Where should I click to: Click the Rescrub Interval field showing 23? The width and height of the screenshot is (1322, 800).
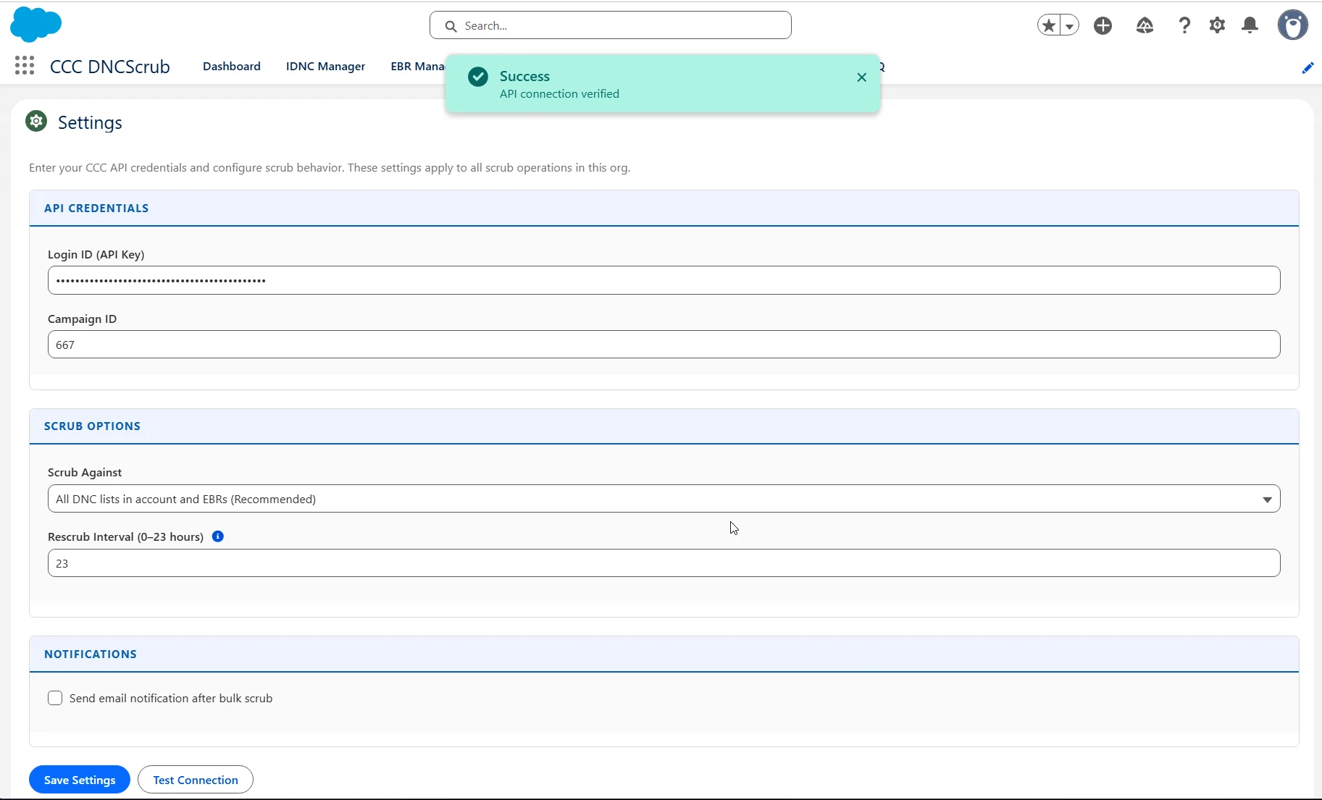664,563
